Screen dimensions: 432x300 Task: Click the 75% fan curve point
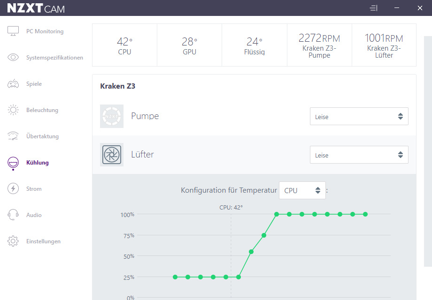click(264, 235)
